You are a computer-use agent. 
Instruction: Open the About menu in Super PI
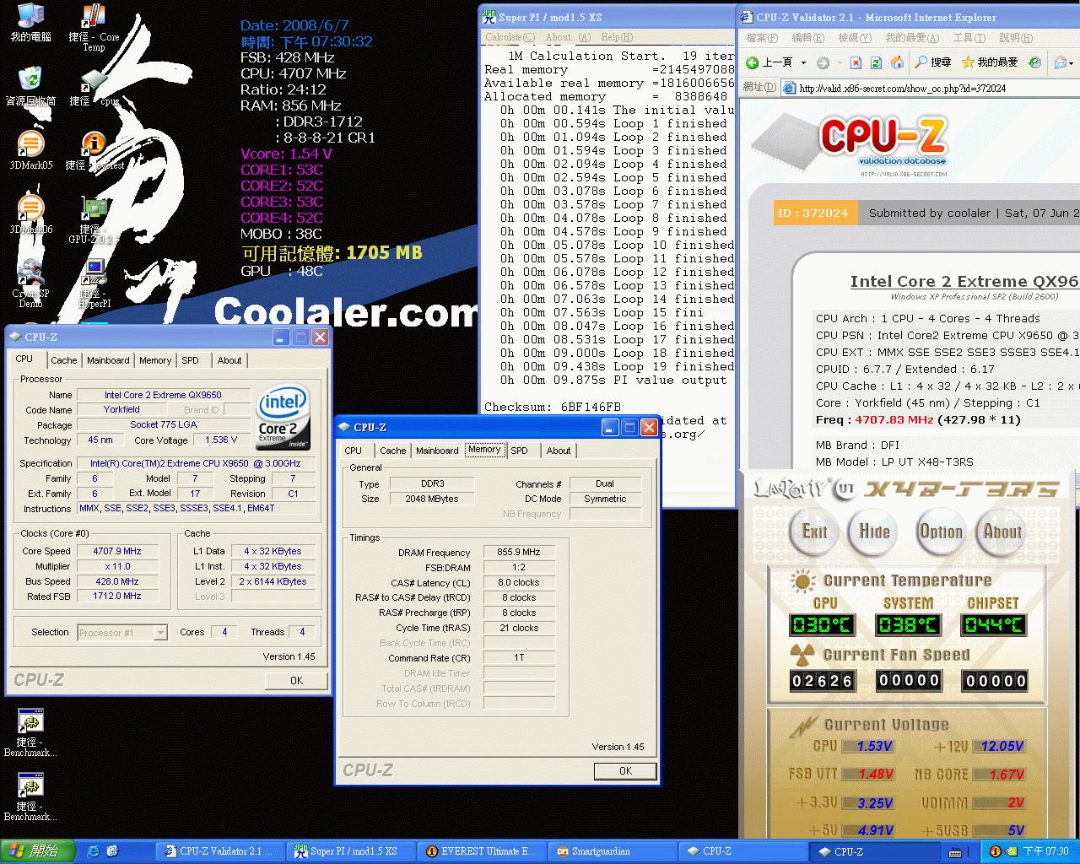(568, 37)
